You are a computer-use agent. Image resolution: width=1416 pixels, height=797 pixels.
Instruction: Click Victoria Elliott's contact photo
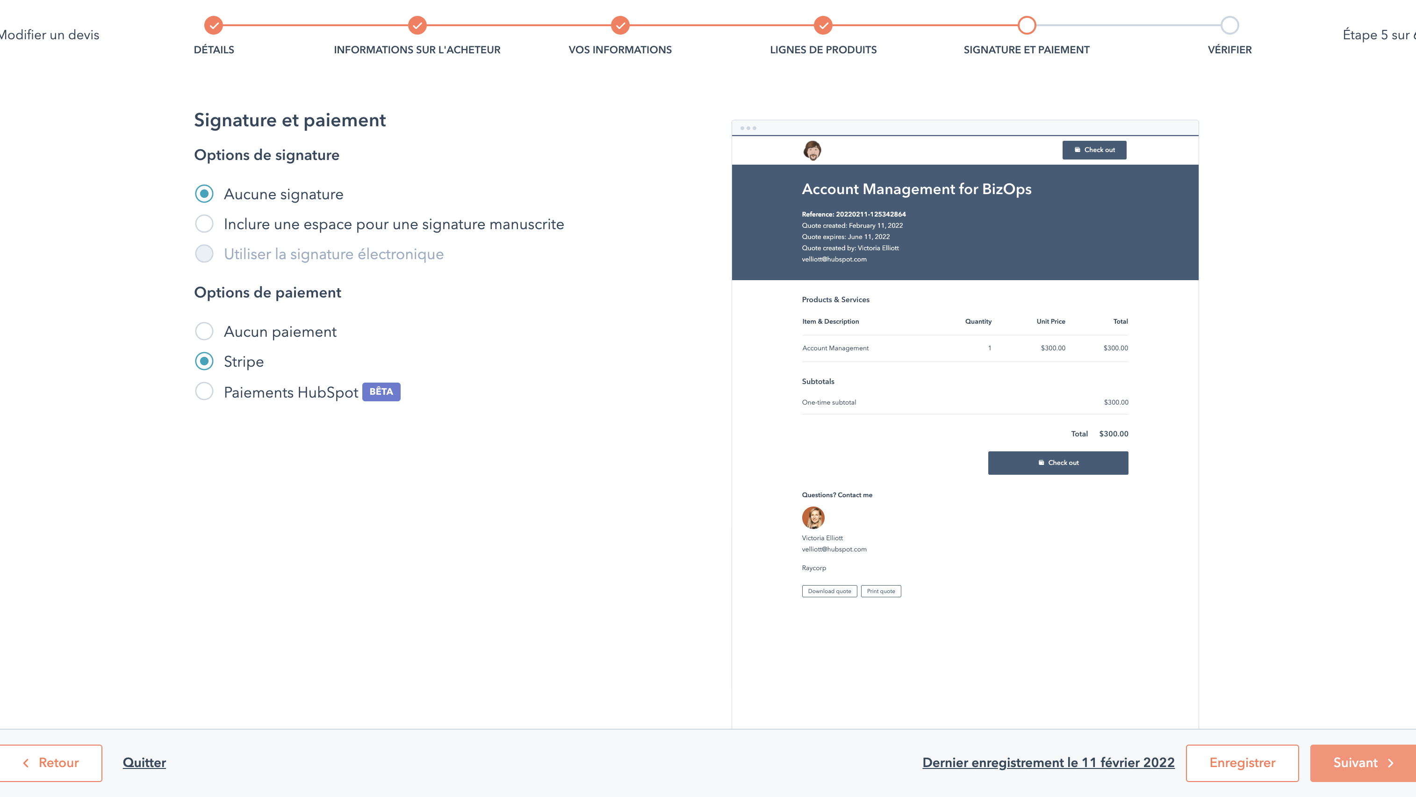pyautogui.click(x=813, y=518)
